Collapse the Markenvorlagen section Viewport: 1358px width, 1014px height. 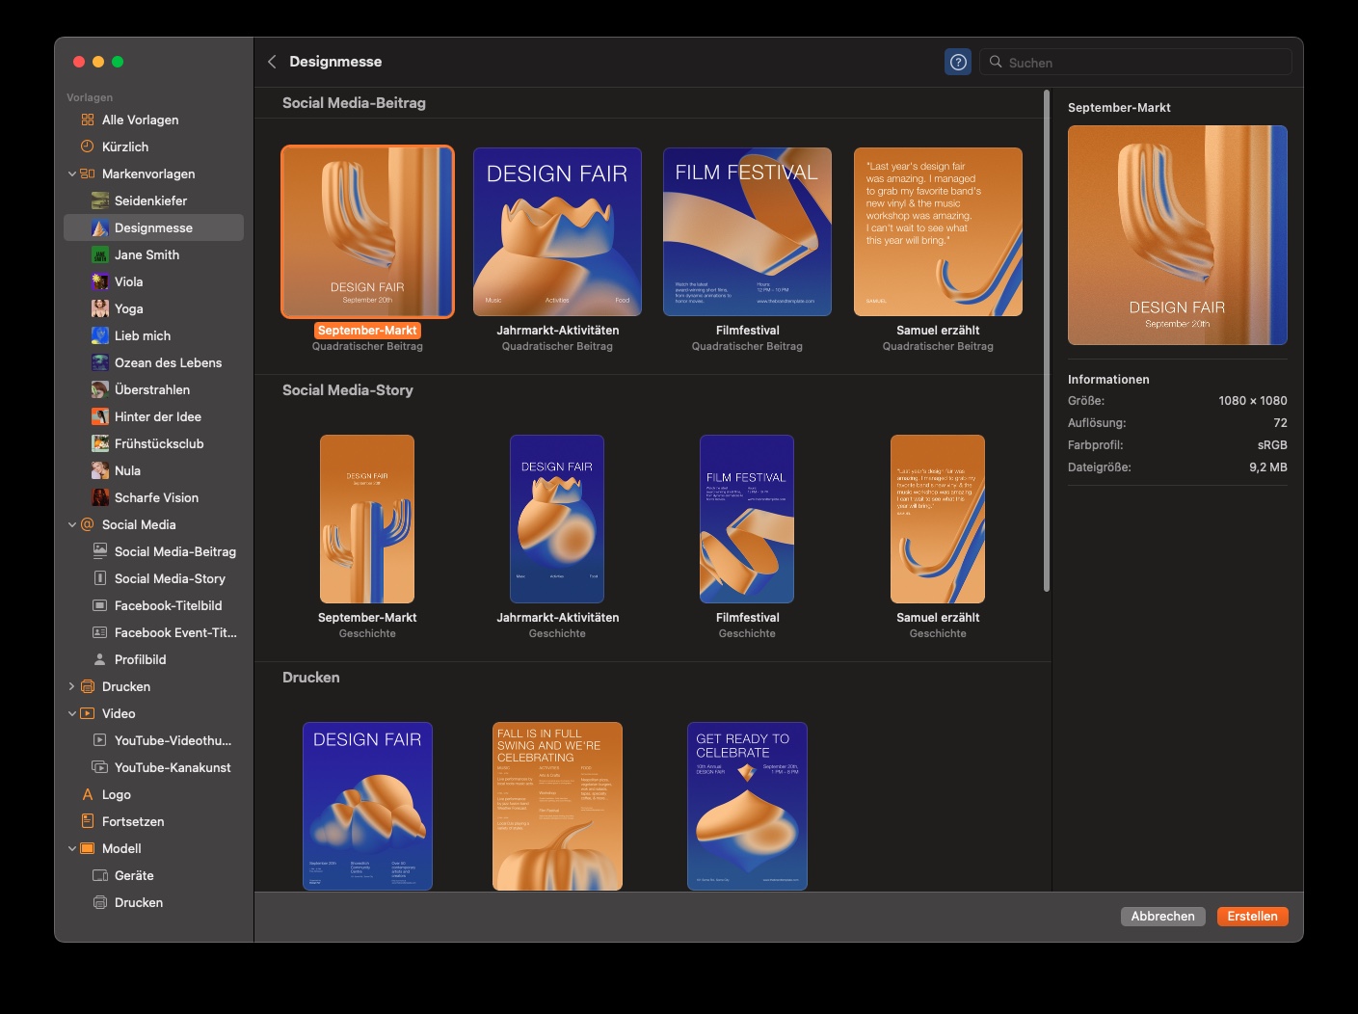(72, 173)
